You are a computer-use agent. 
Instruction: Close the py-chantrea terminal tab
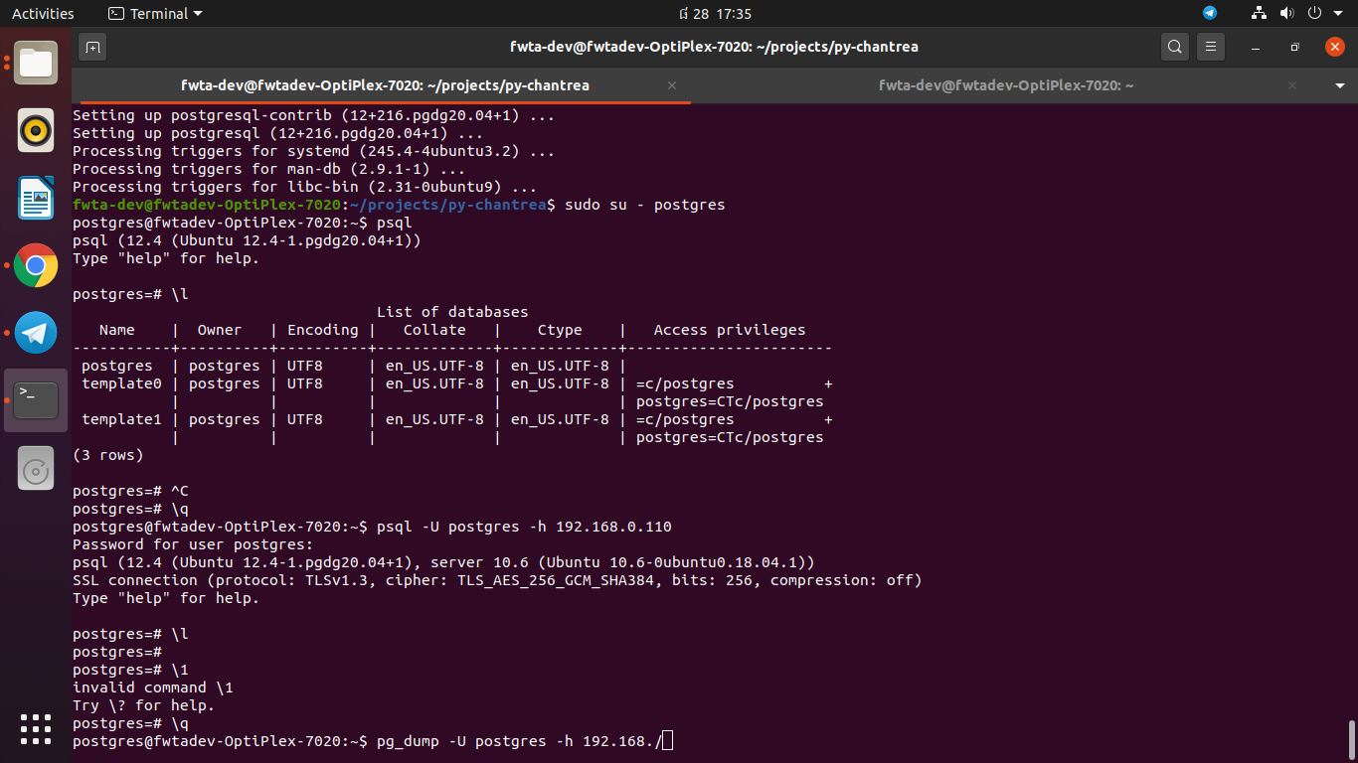coord(672,85)
